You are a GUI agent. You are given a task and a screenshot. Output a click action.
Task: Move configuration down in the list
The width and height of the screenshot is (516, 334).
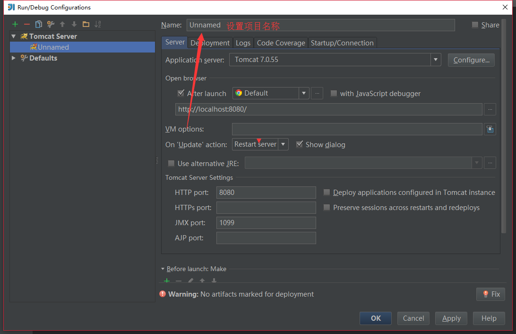[74, 24]
